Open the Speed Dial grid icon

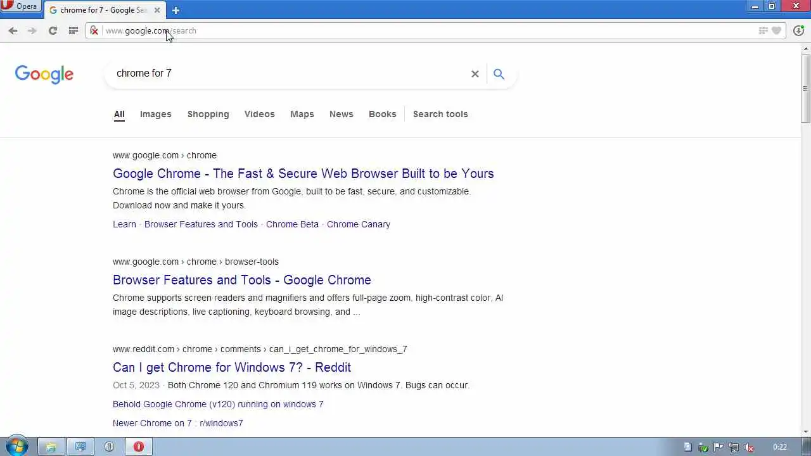pyautogui.click(x=73, y=30)
